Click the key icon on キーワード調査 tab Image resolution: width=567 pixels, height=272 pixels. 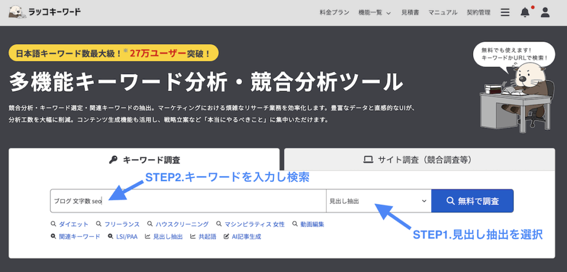[113, 160]
